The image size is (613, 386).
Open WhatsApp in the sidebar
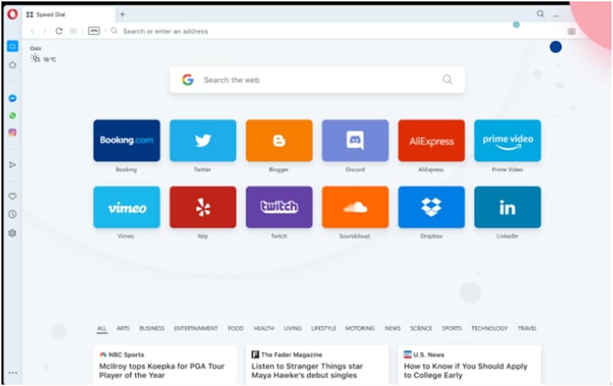pos(13,116)
